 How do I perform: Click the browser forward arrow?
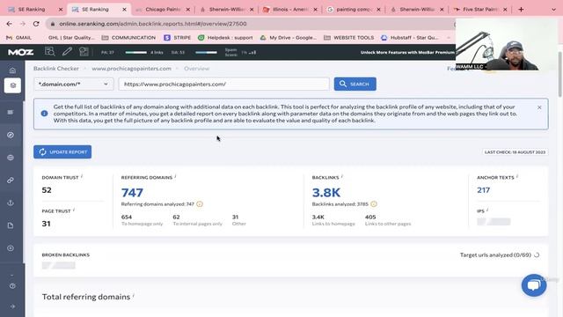pos(23,24)
